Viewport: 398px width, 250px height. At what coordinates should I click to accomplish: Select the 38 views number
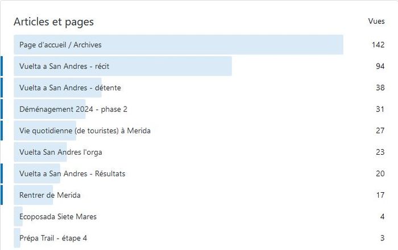pos(380,88)
